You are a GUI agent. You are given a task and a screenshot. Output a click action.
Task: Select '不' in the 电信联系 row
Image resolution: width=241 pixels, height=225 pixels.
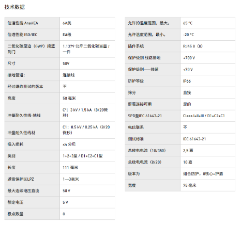(x=208, y=127)
